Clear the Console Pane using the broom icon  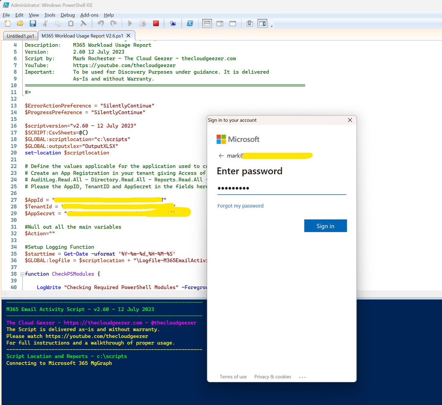(x=83, y=23)
